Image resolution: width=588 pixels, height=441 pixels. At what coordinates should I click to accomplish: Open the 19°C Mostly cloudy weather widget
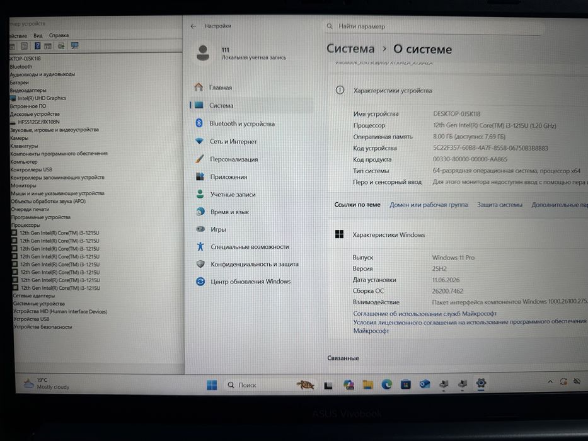[x=47, y=383]
